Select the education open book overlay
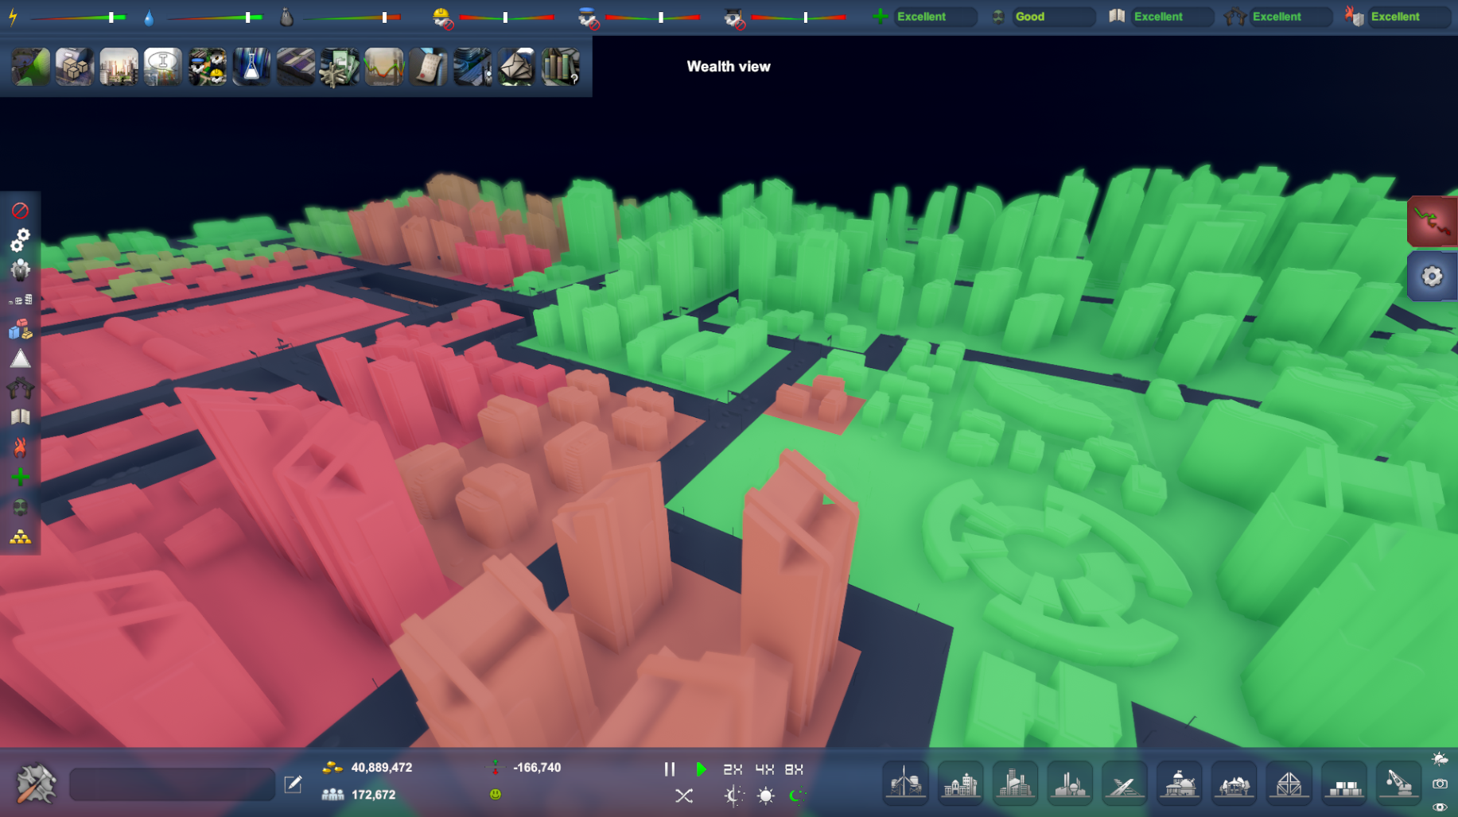The width and height of the screenshot is (1458, 817). coord(20,417)
